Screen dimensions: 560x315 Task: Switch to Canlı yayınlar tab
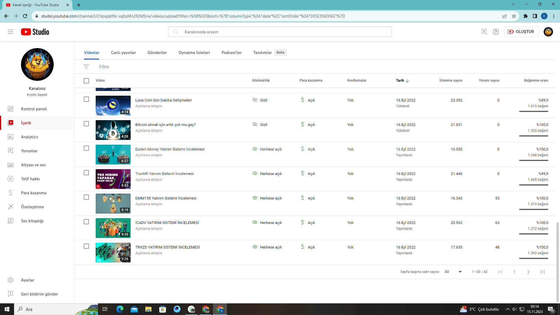coord(123,52)
